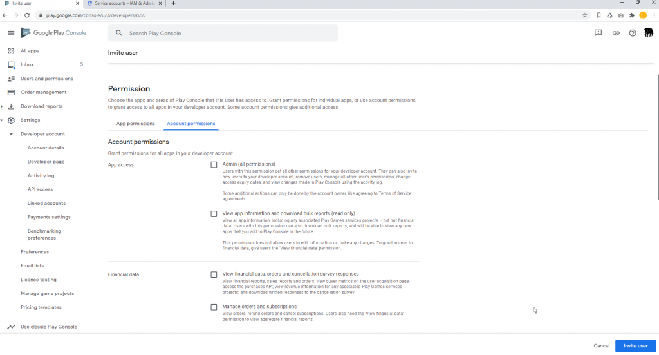
Task: Click the browser address bar URL
Action: [96, 15]
